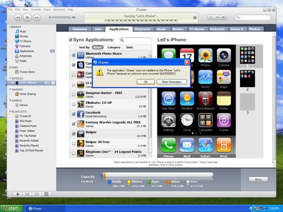The height and width of the screenshot is (212, 283).
Task: Collapse the GENIUS section
Action: tap(10, 100)
